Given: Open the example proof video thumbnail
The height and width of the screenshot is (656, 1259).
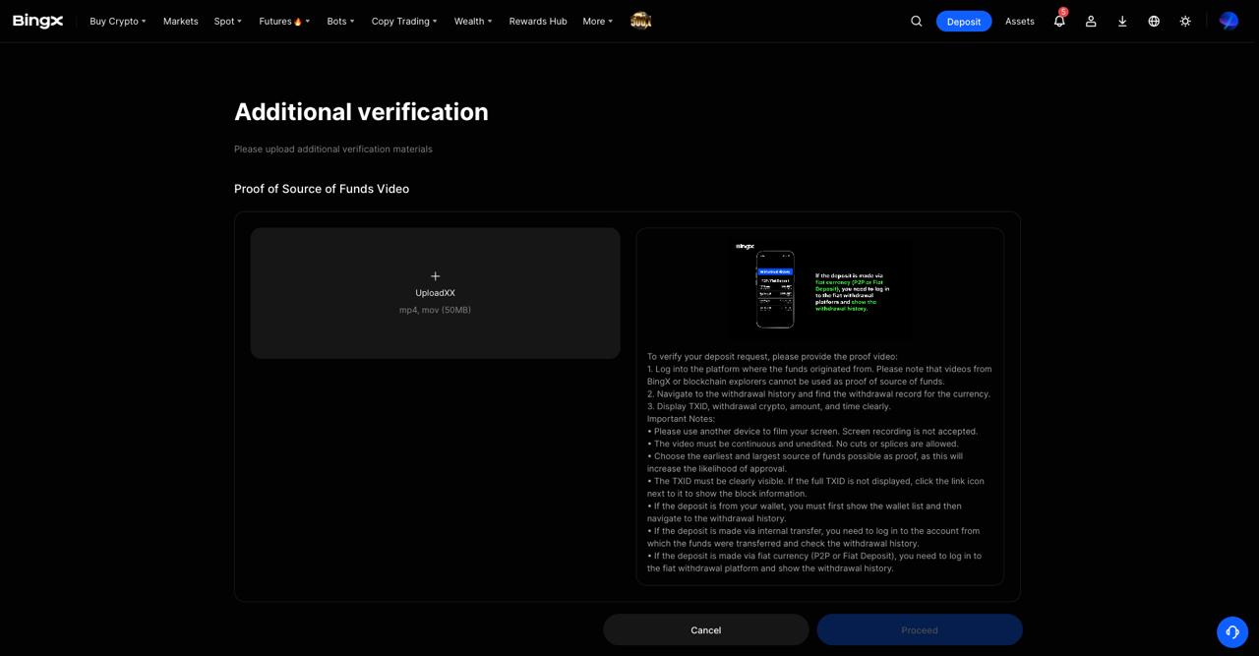Looking at the screenshot, I should pos(819,288).
